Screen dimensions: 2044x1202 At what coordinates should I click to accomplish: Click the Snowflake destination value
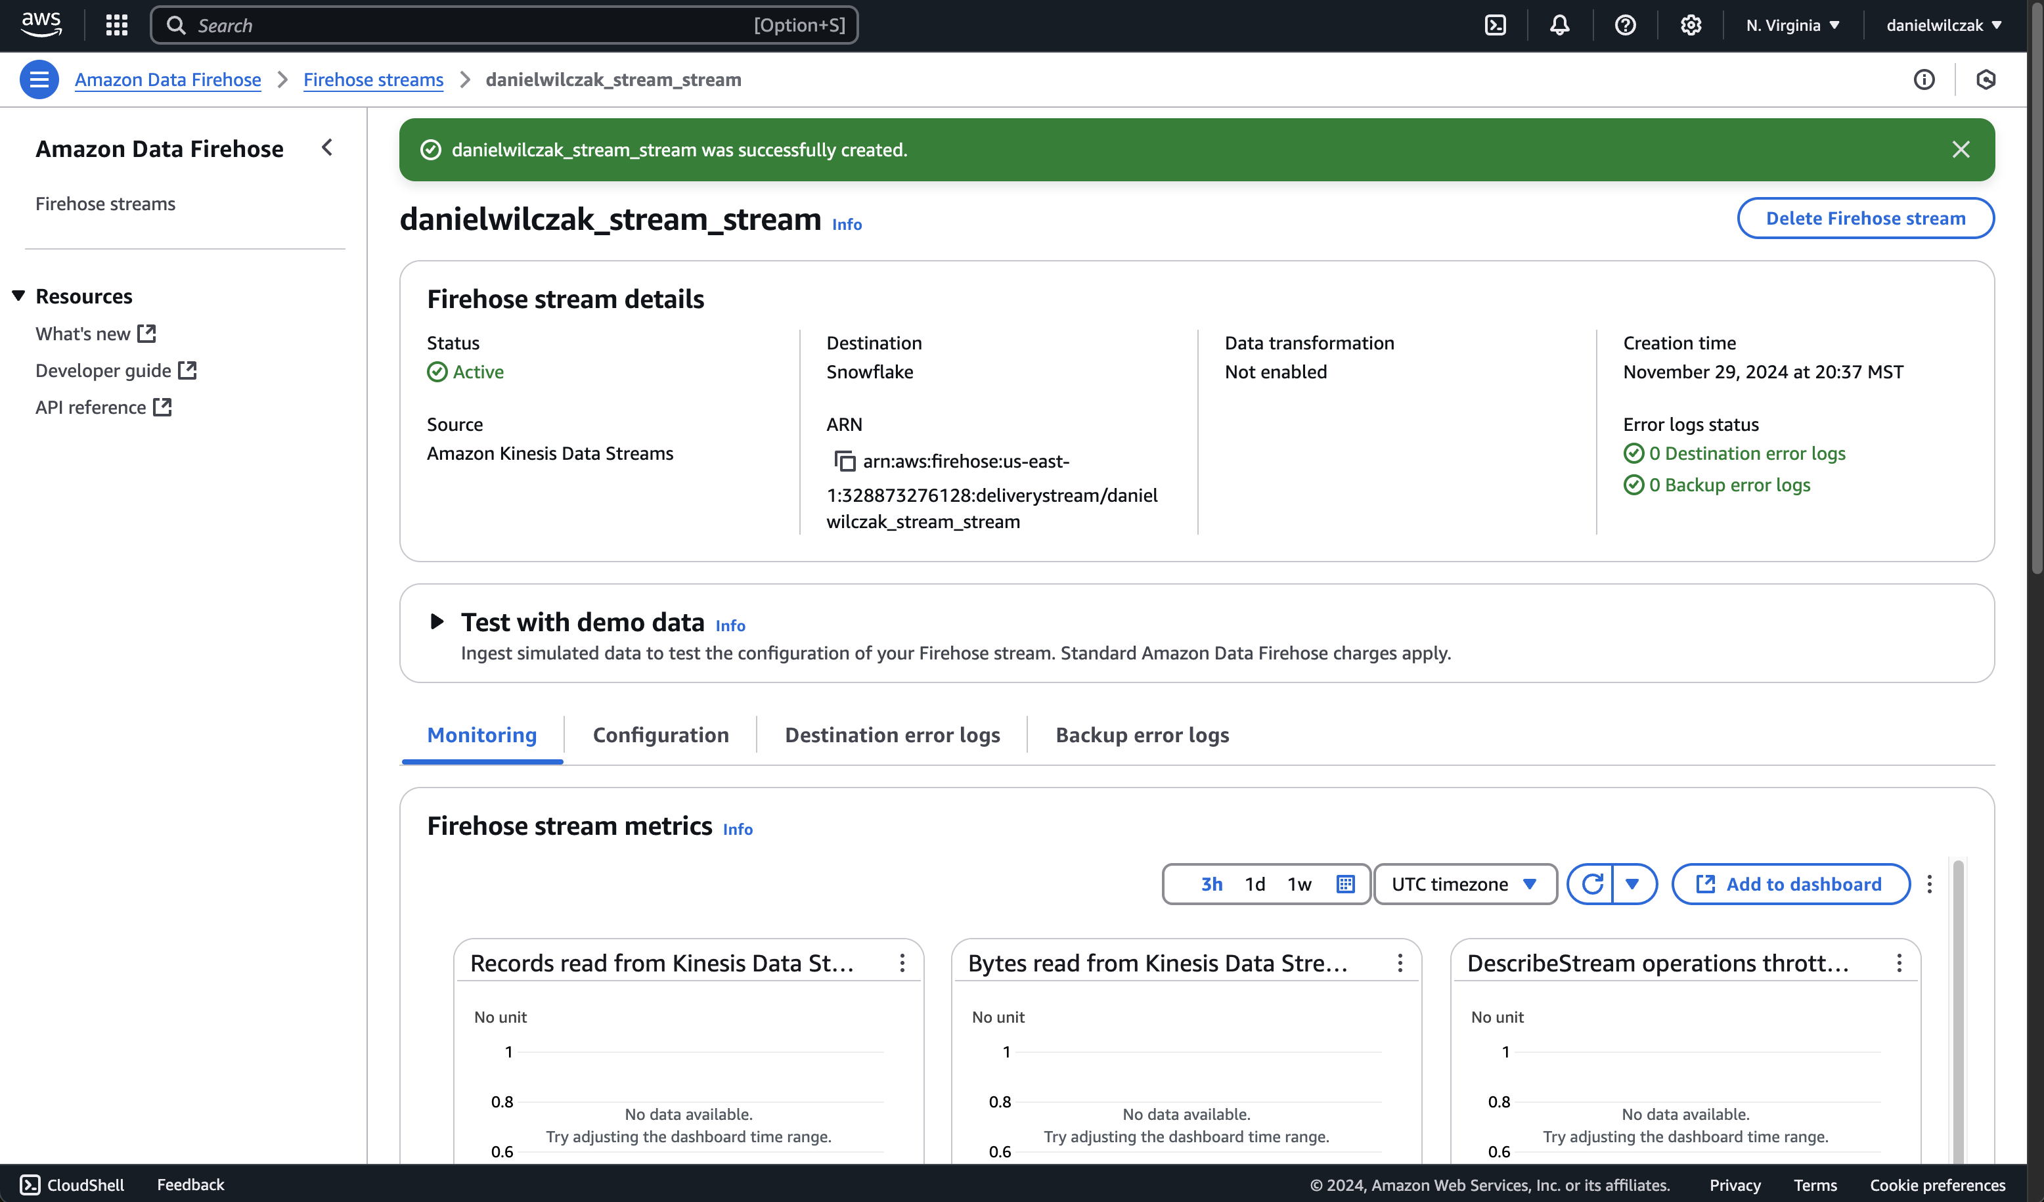870,372
